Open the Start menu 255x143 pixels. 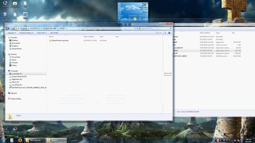click(x=4, y=140)
